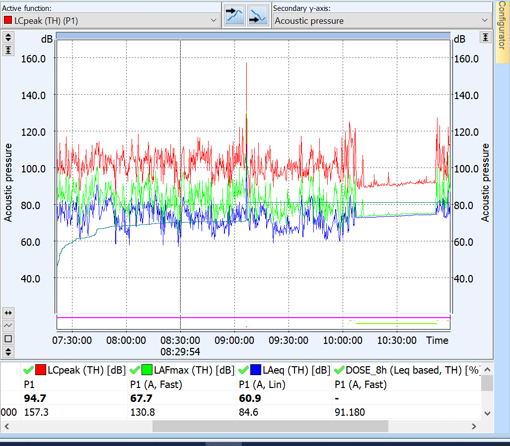Click the first arrow-to-curve toolbar icon

pyautogui.click(x=235, y=15)
